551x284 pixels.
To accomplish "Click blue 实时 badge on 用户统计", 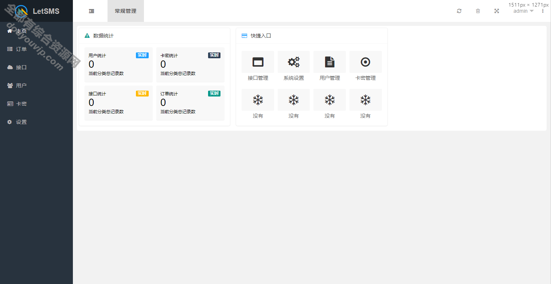I will click(142, 55).
